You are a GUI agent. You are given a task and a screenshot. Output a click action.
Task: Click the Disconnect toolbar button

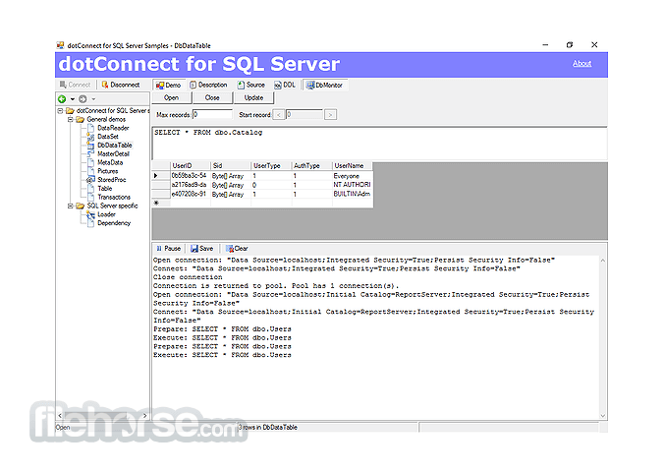121,85
